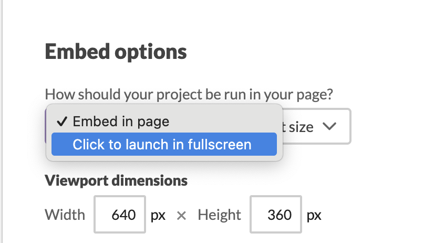Click the "Width" label
This screenshot has height=243, width=434.
point(65,215)
